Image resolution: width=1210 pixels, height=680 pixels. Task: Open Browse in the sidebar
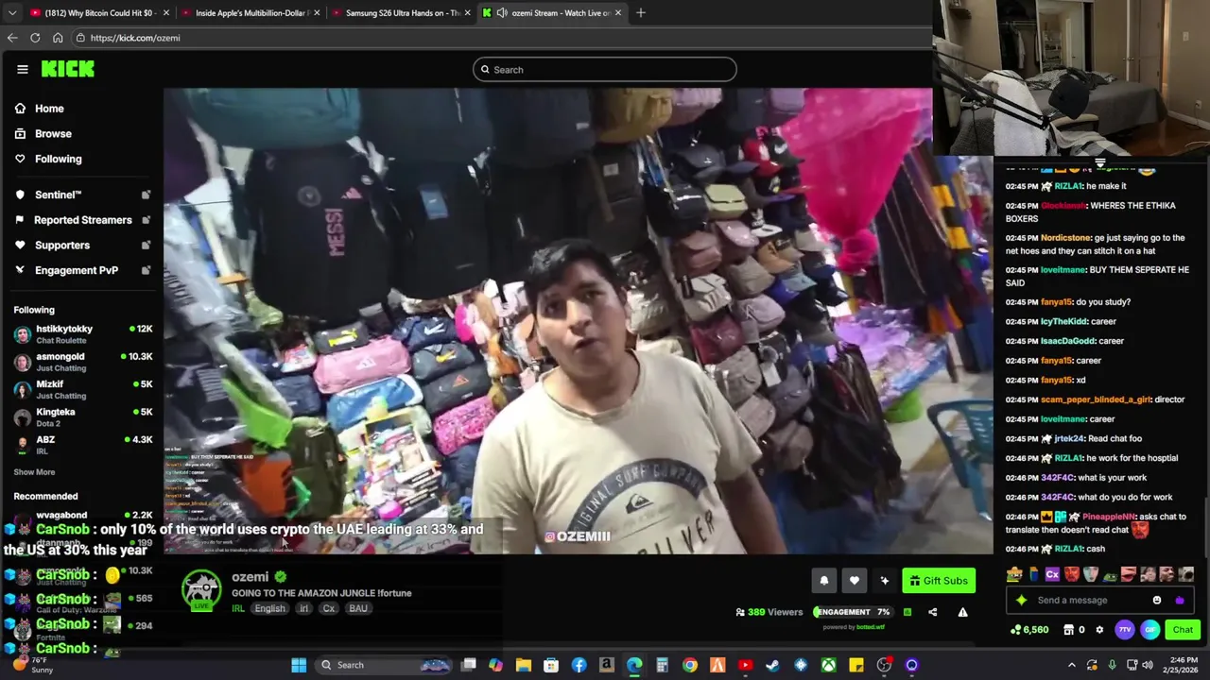click(53, 134)
